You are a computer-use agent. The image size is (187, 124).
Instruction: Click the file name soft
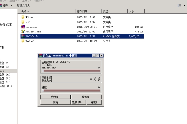click(28, 22)
